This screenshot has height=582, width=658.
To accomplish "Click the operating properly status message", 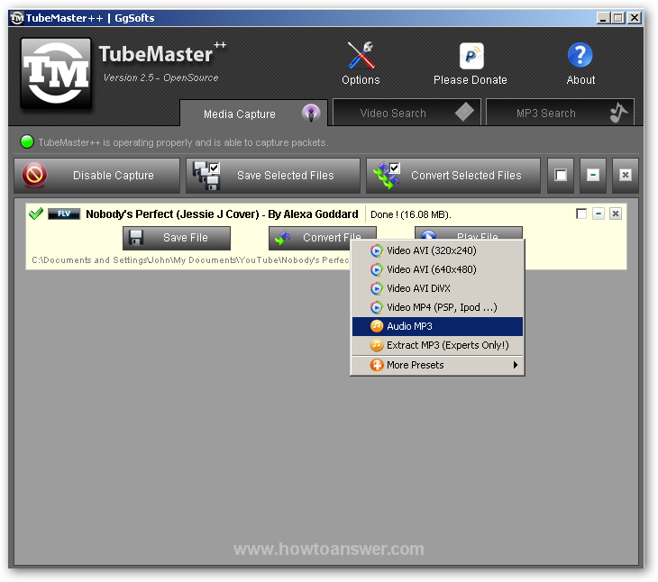I will (x=183, y=142).
